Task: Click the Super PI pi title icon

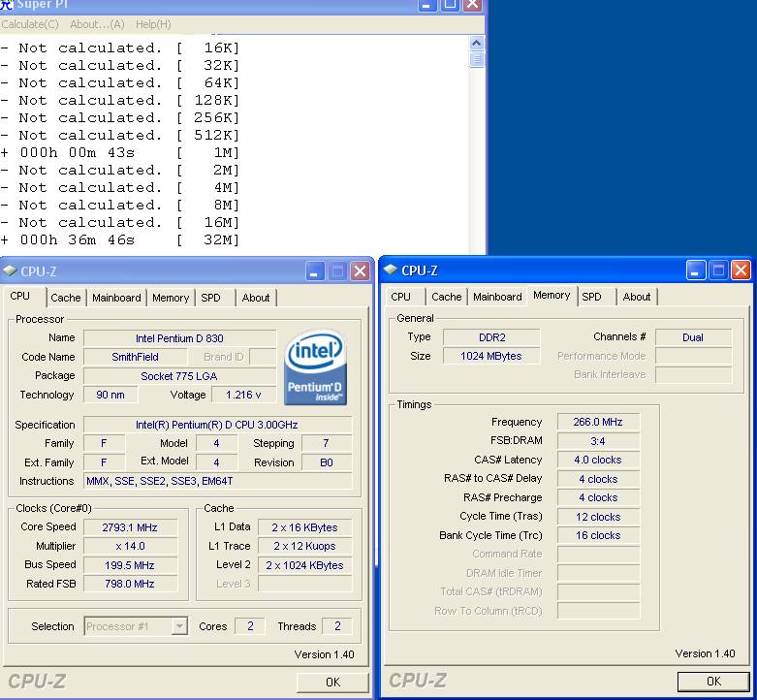Action: [6, 4]
